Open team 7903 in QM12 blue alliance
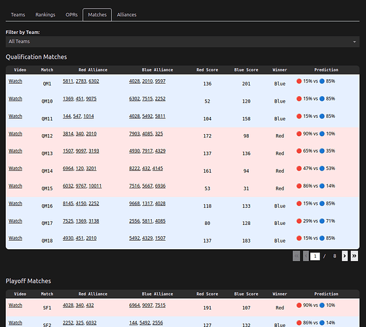The height and width of the screenshot is (327, 366). tap(134, 133)
